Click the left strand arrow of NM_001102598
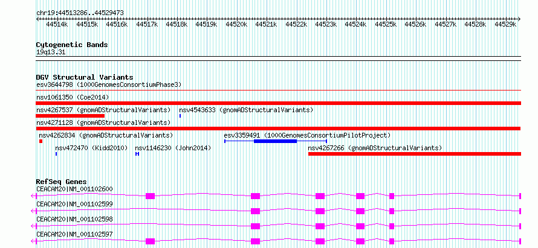Viewport: 538px width, 248px height. [x=33, y=226]
